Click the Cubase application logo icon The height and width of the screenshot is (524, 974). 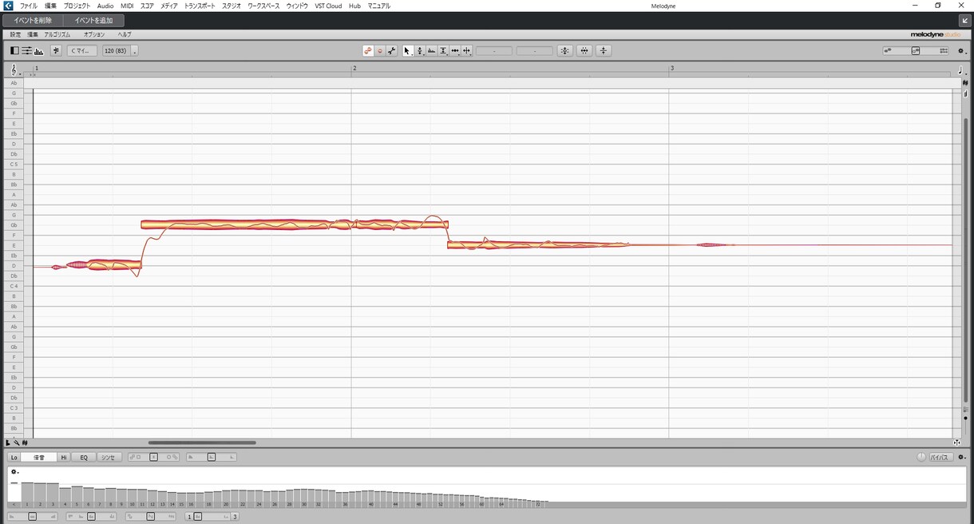[8, 6]
